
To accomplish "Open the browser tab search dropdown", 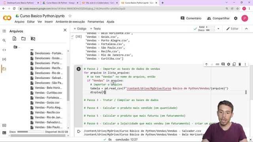I will point(227,3).
